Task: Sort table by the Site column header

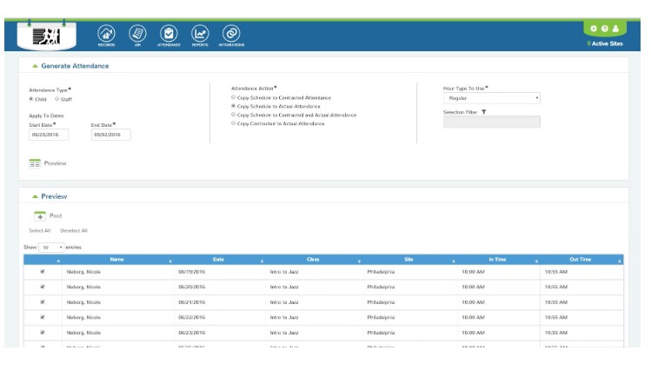Action: (x=409, y=259)
